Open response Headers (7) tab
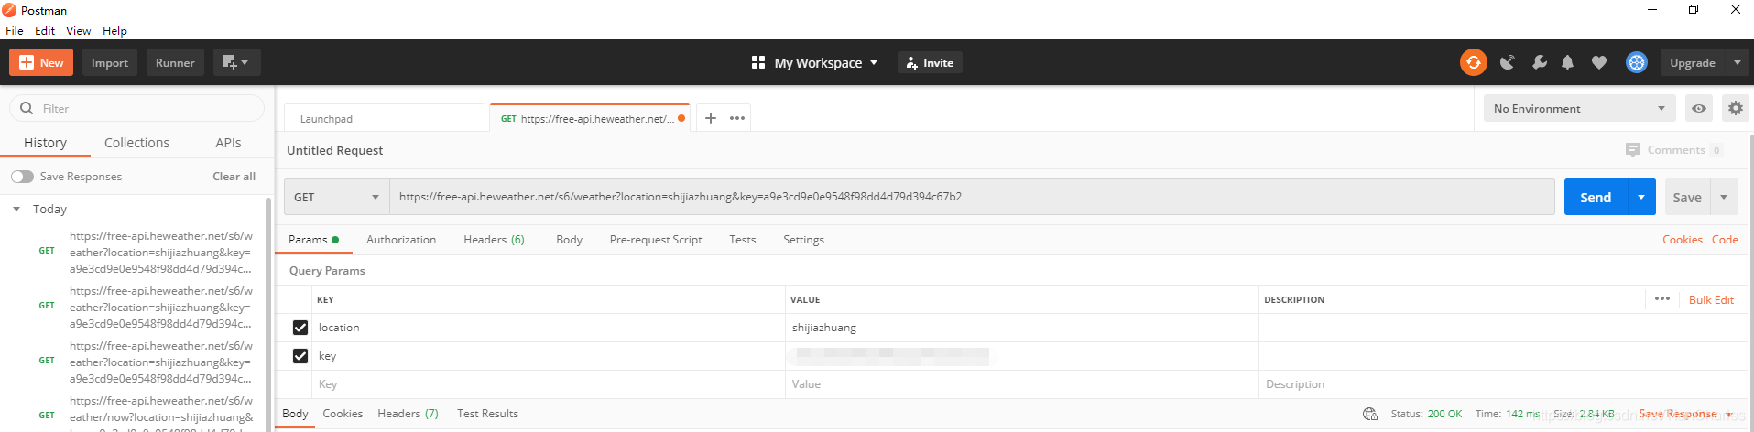Screen dimensions: 1754x432 (x=408, y=414)
